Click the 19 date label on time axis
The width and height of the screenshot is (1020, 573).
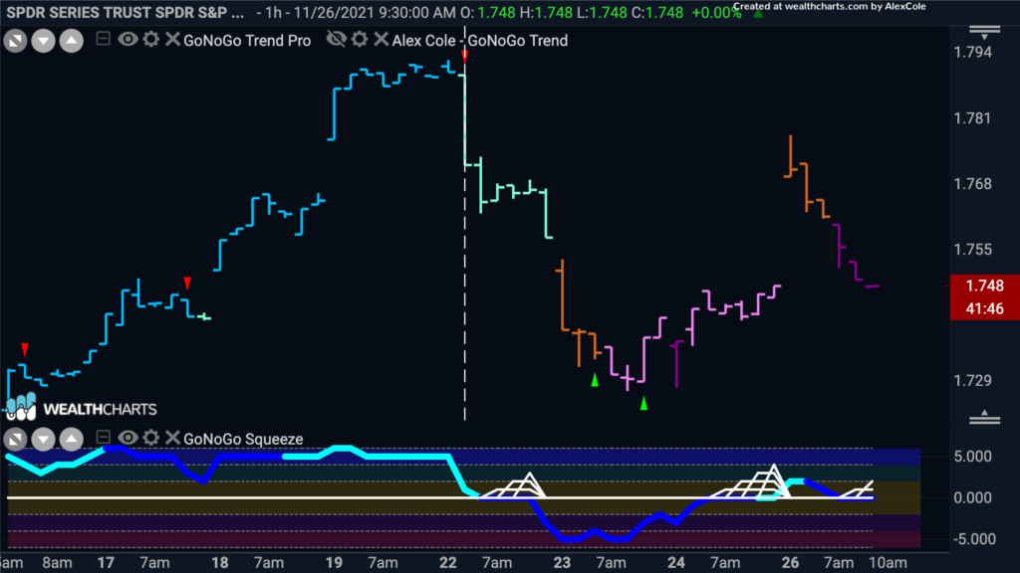coord(334,563)
